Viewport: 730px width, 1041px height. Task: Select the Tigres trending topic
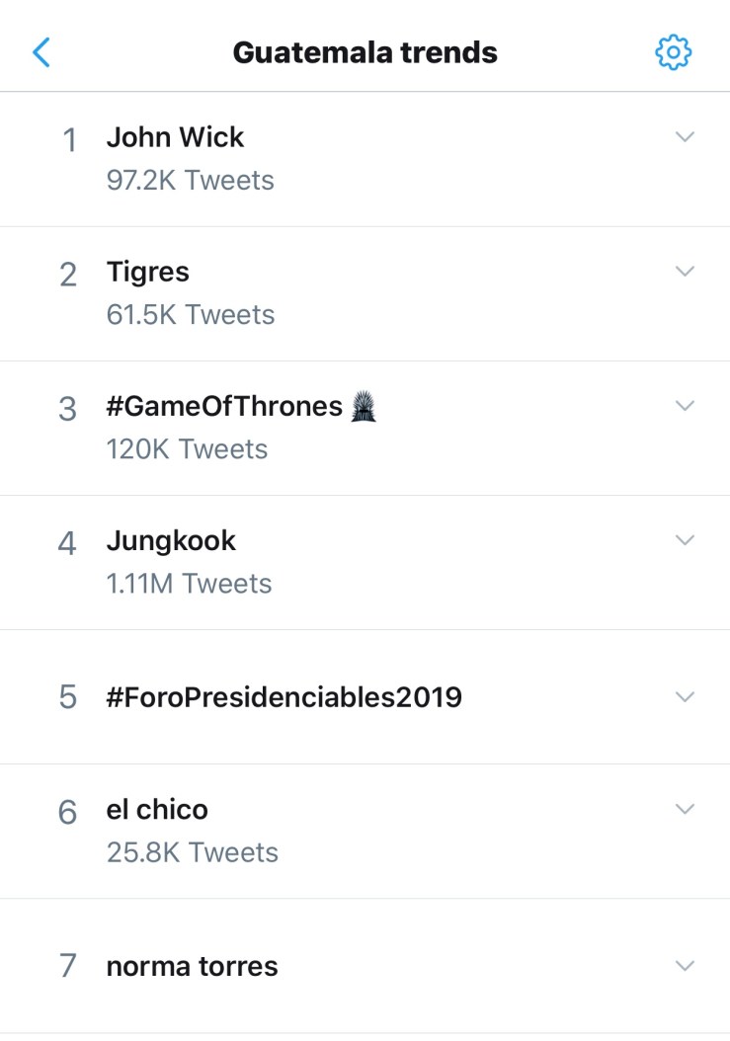pyautogui.click(x=148, y=272)
